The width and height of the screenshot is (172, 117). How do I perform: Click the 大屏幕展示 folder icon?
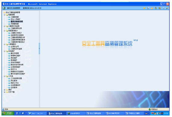[7, 44]
